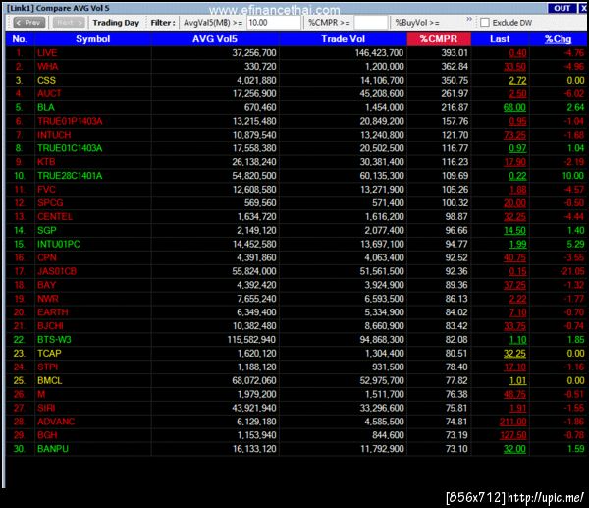Sort by the AVG Vol5 column header
Image resolution: width=589 pixels, height=508 pixels.
pyautogui.click(x=215, y=39)
